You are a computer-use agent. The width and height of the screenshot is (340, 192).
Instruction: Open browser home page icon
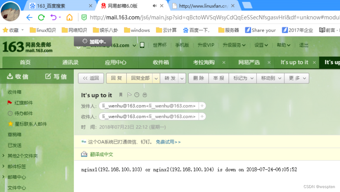[x=69, y=17]
